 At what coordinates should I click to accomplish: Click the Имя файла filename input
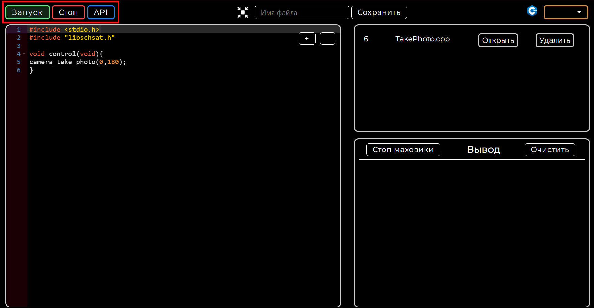[x=301, y=12]
